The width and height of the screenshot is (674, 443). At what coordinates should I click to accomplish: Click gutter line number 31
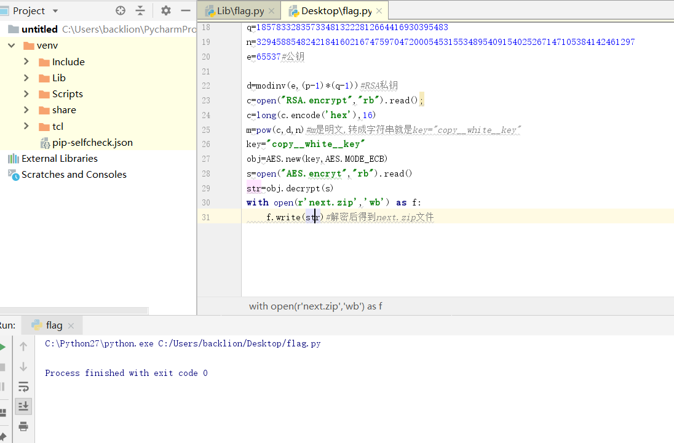tap(206, 217)
